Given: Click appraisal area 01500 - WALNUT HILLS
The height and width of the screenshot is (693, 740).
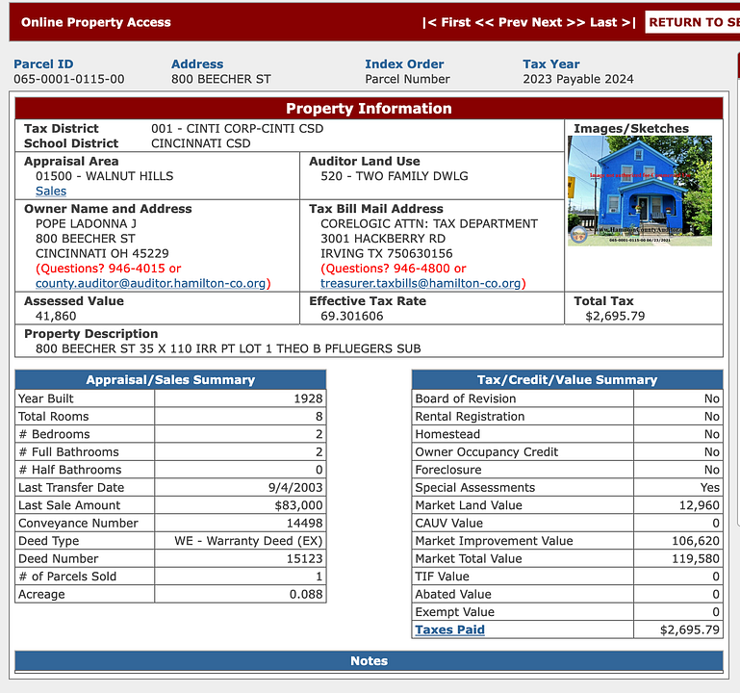Looking at the screenshot, I should (x=104, y=176).
